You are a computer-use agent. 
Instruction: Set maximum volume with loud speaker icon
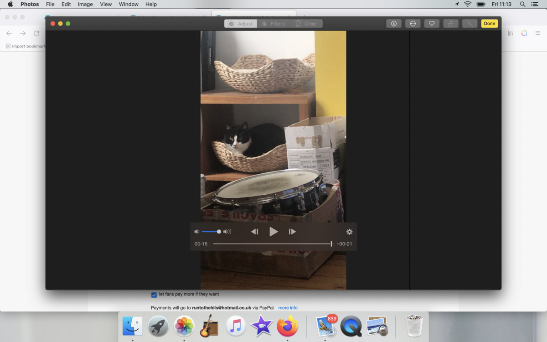pos(227,232)
